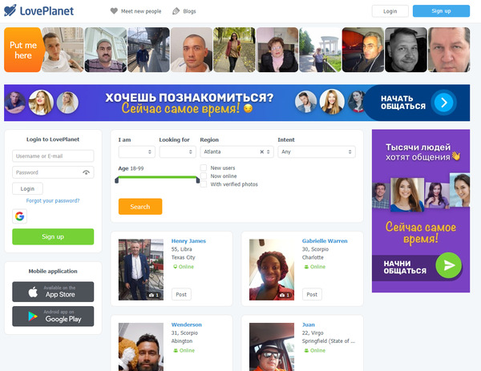Open Henry James profile photo
This screenshot has width=481, height=371.
point(141,269)
